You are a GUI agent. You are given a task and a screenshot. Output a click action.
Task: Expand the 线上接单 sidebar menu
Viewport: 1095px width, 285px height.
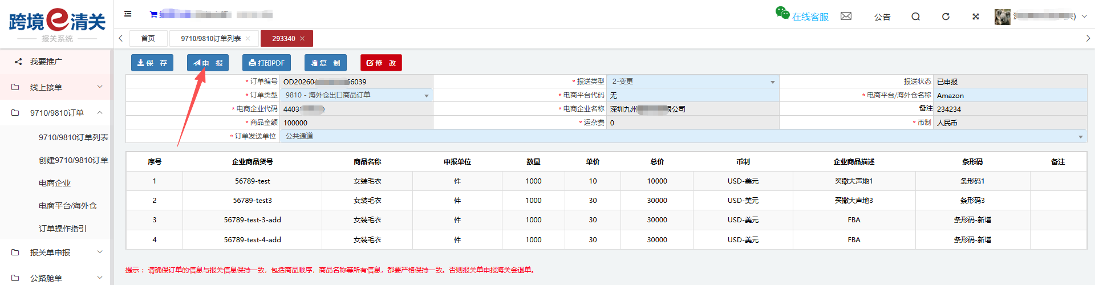click(x=56, y=87)
